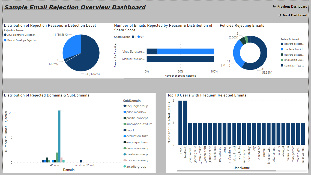Click the tallest teal bar for b41.one
The image size is (311, 175).
(59, 136)
